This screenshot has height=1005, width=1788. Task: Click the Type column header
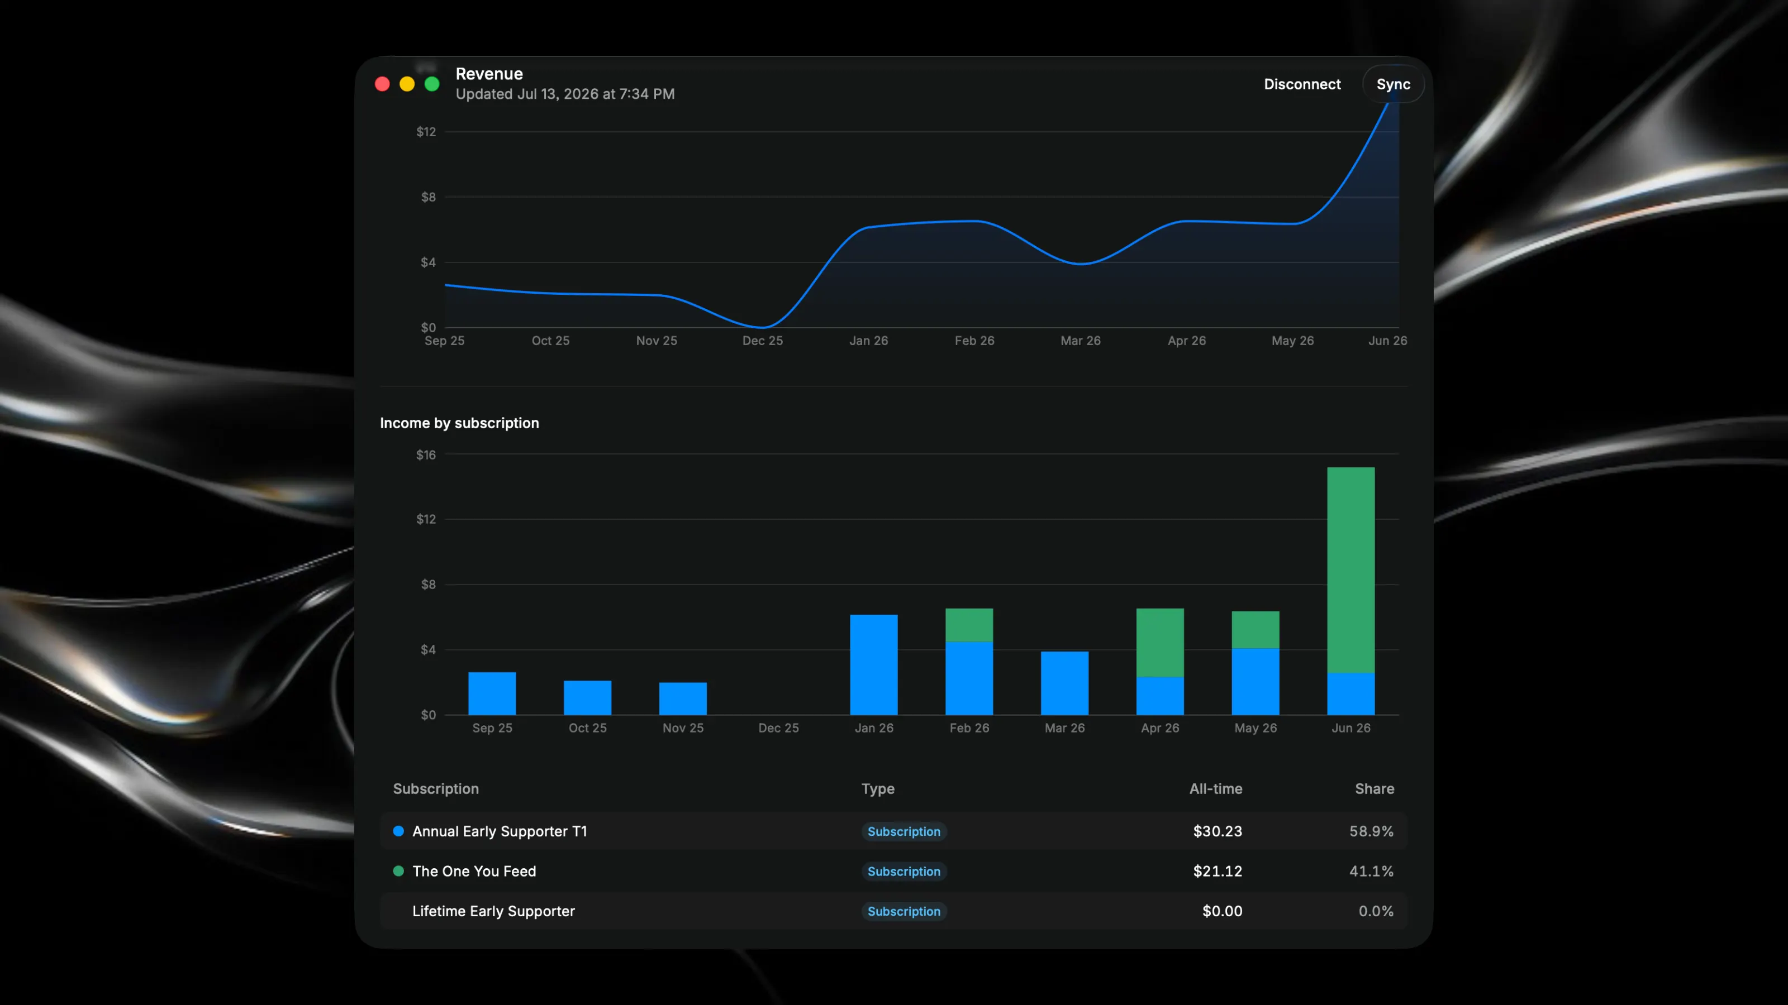coord(878,789)
